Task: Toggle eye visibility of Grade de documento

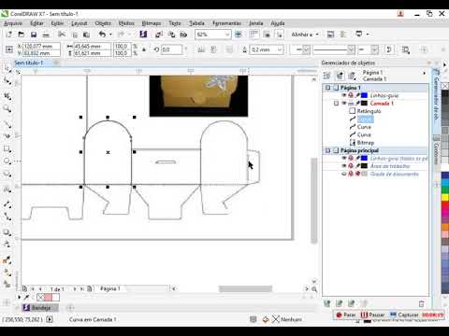Action: point(344,174)
